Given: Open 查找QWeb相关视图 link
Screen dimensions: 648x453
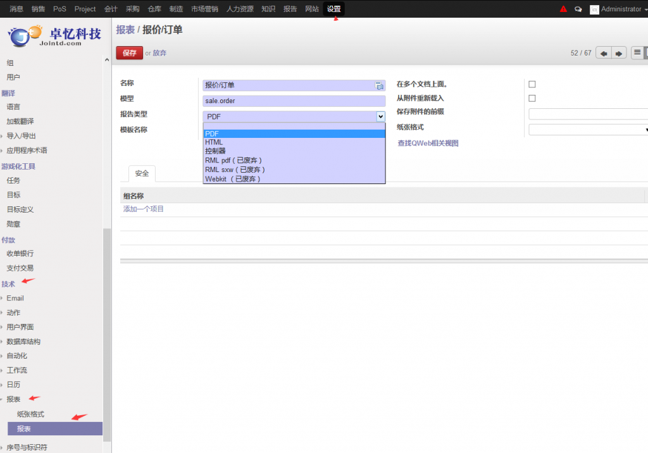Looking at the screenshot, I should (x=428, y=144).
